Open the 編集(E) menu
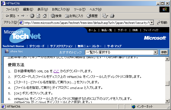 [28, 9]
